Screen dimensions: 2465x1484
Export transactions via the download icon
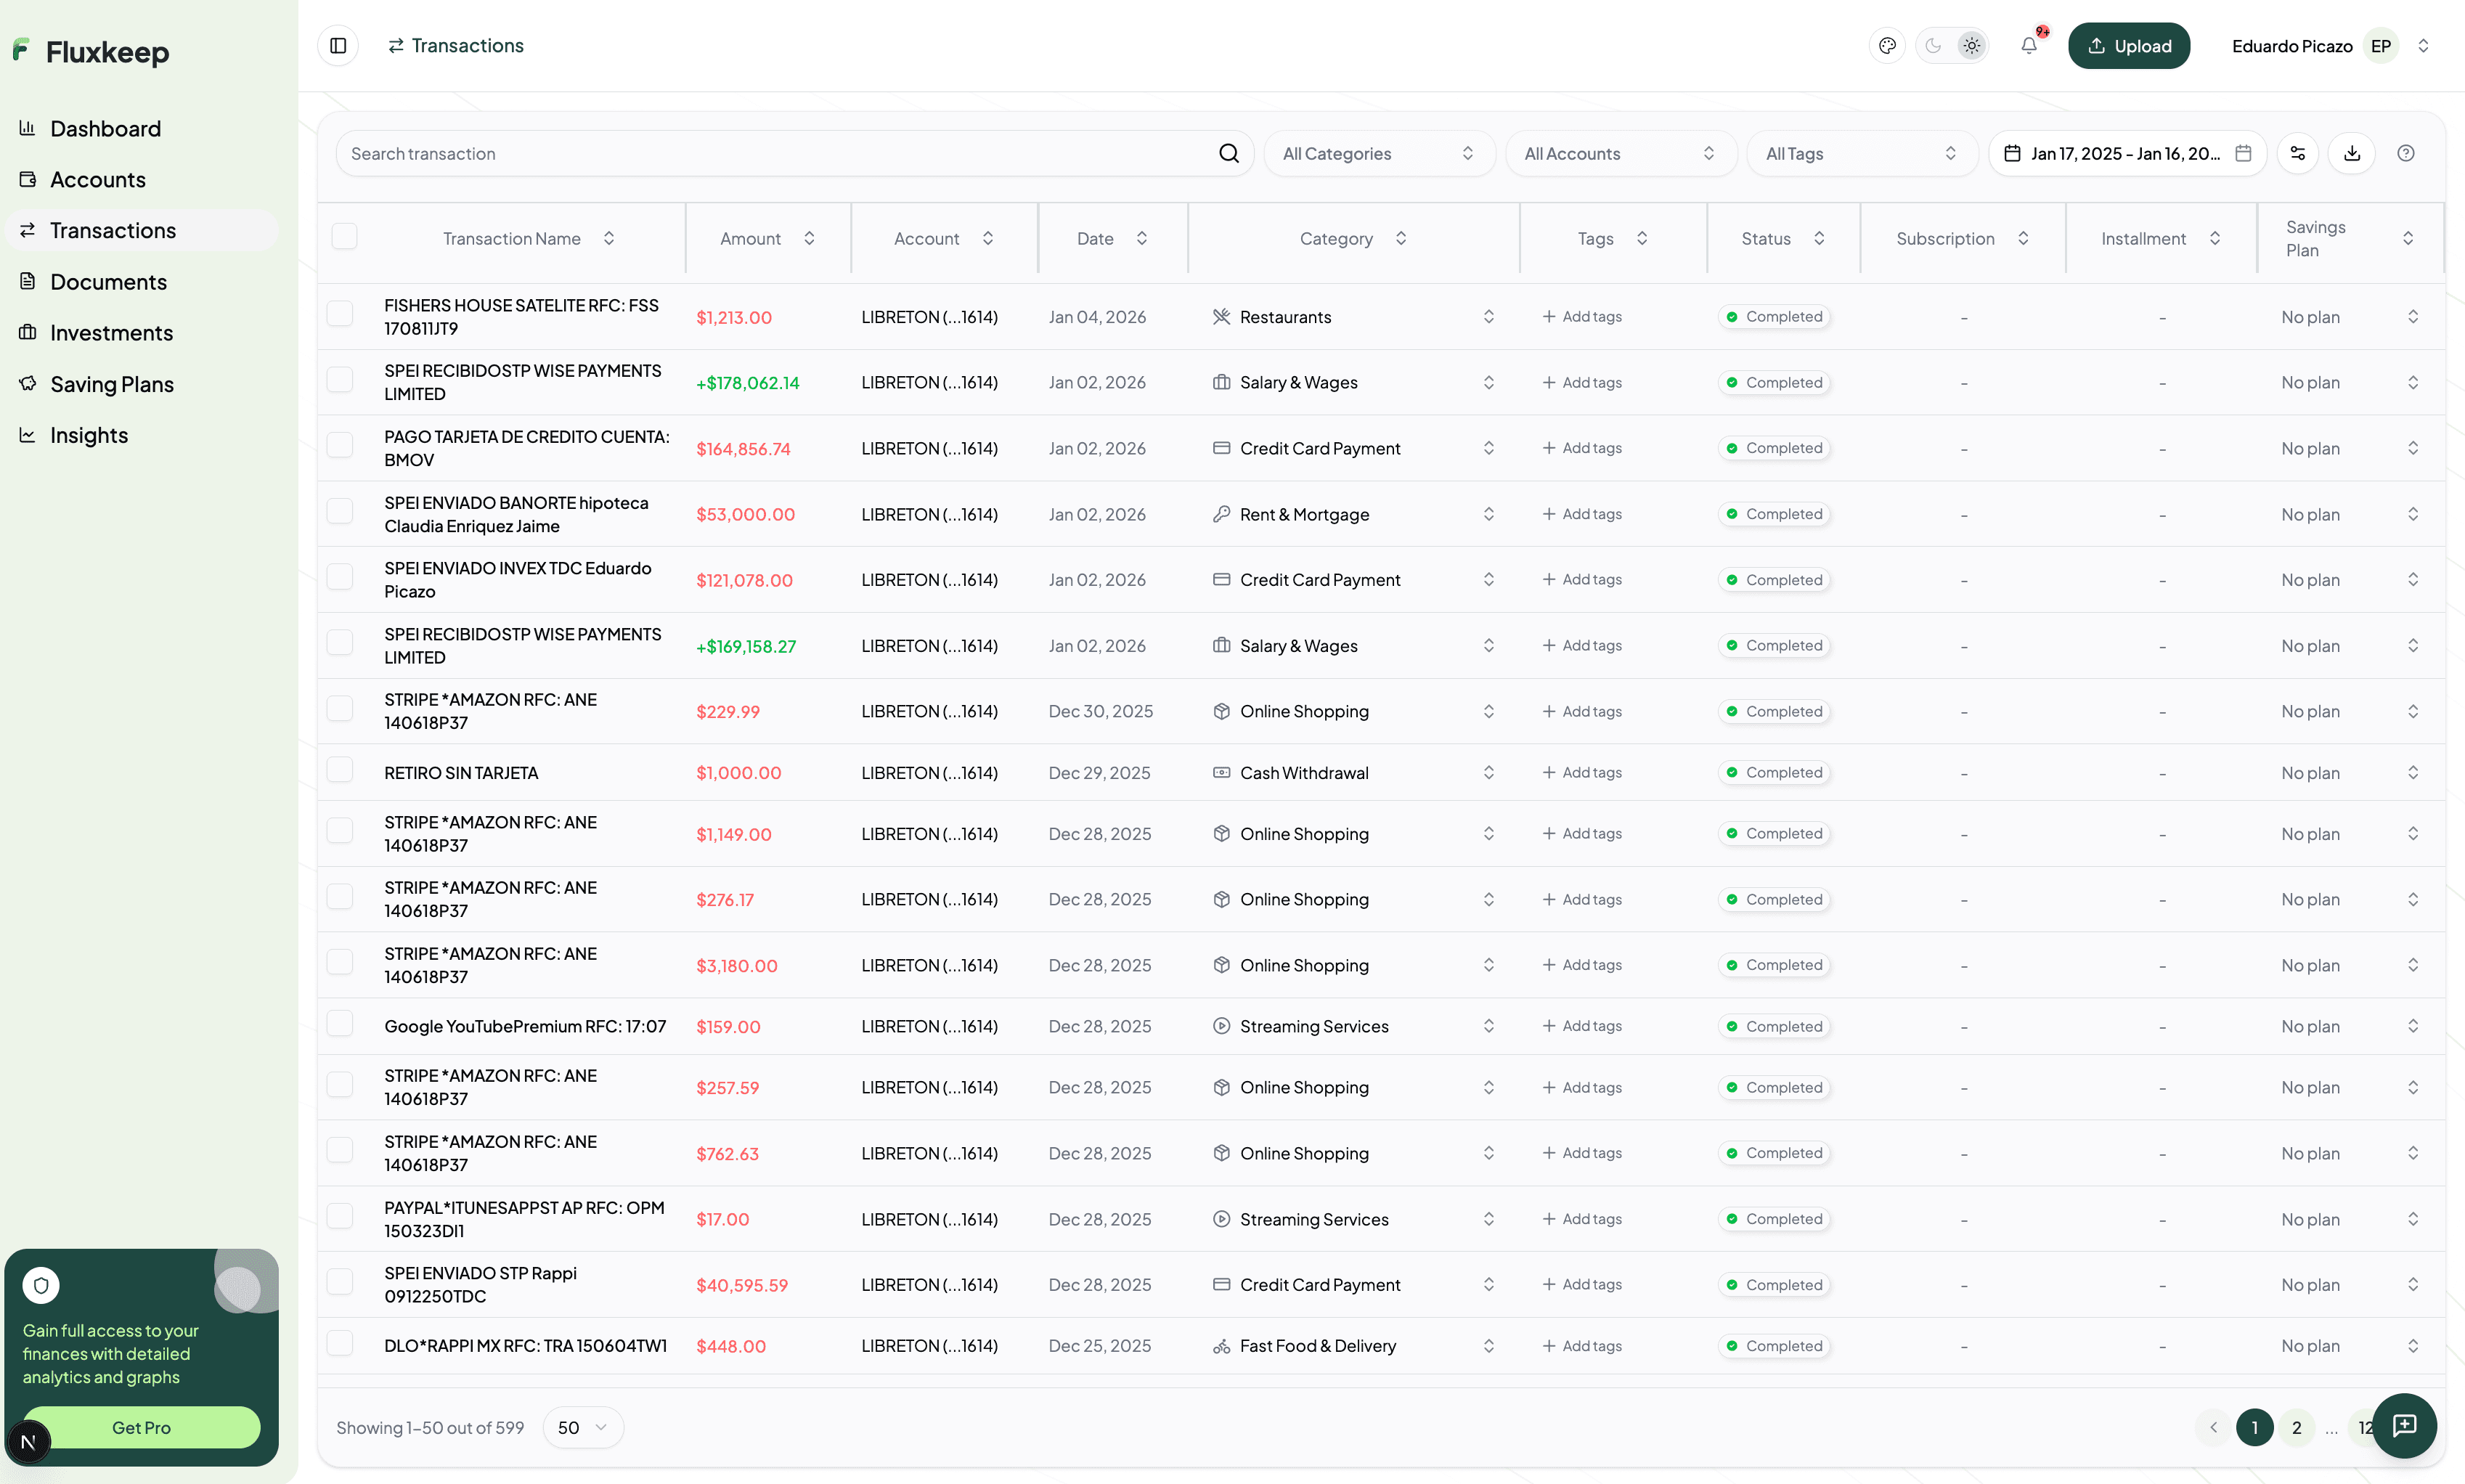(2352, 153)
